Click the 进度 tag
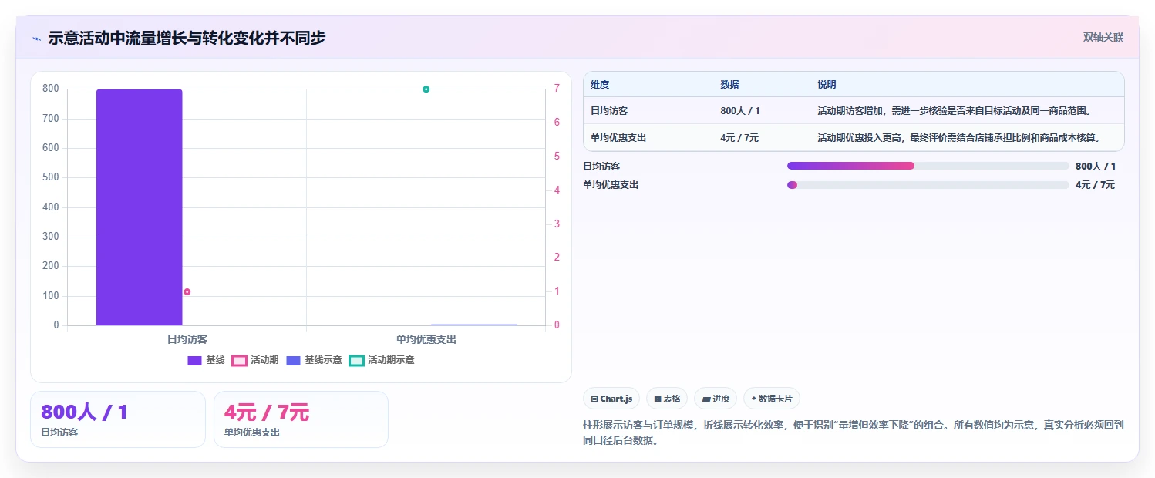1155x478 pixels. point(716,399)
